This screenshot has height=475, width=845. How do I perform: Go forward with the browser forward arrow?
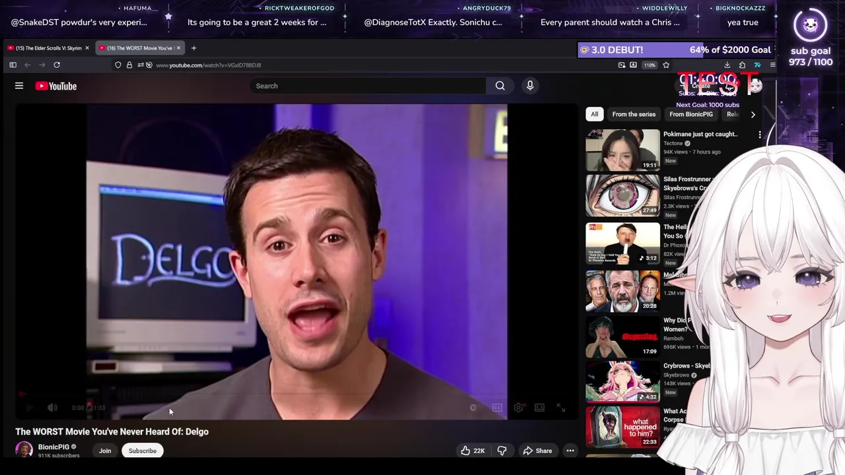(42, 65)
